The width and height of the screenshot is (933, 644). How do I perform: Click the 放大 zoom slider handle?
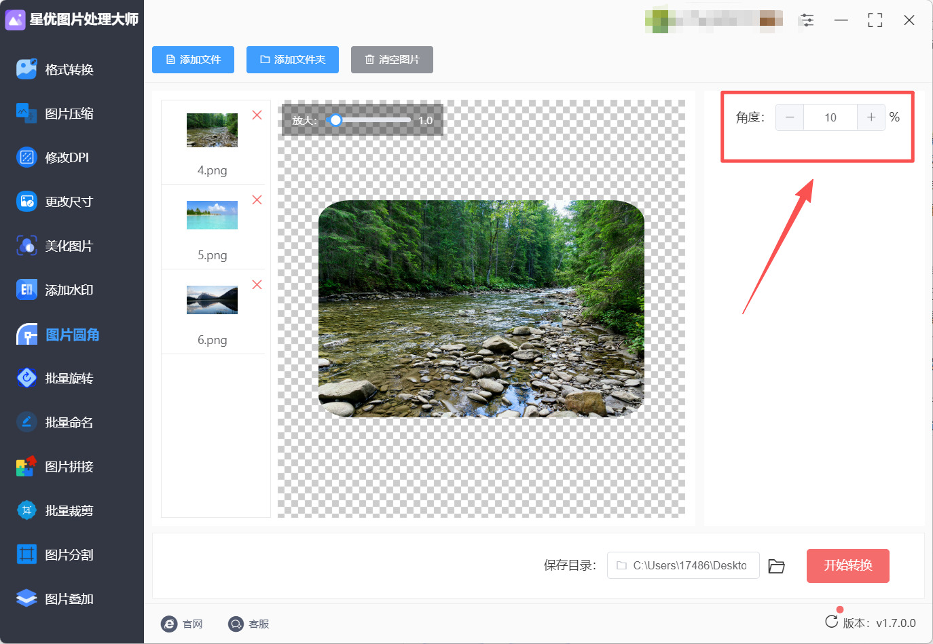(335, 120)
